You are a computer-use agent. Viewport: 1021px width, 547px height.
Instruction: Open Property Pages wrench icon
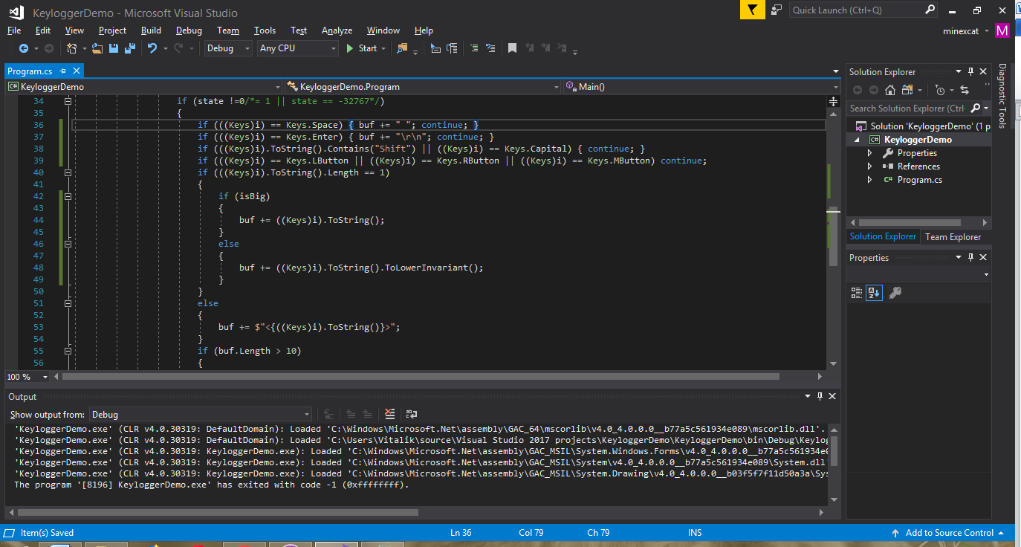click(895, 293)
